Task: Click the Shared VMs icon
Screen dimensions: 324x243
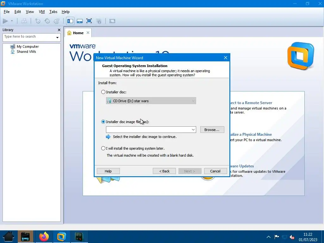Action: tap(13, 52)
